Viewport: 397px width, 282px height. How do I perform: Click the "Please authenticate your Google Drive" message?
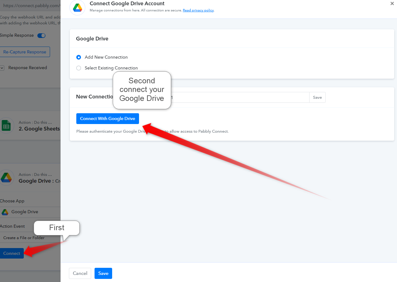153,131
